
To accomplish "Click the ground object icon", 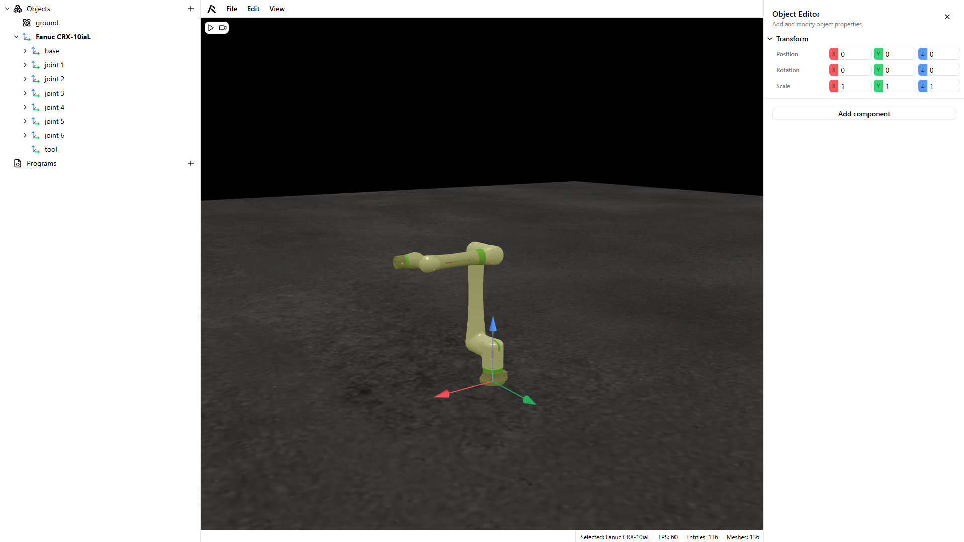I will pos(27,23).
